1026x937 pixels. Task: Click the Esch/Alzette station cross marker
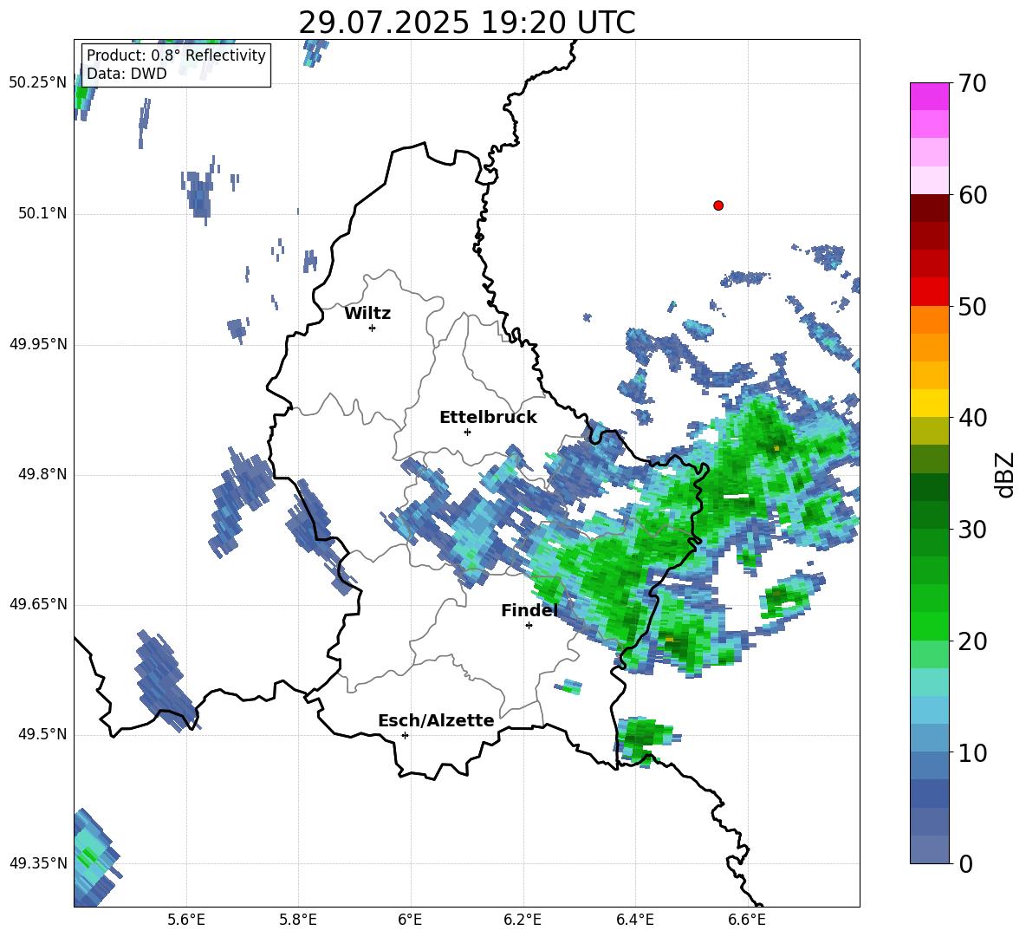point(405,735)
